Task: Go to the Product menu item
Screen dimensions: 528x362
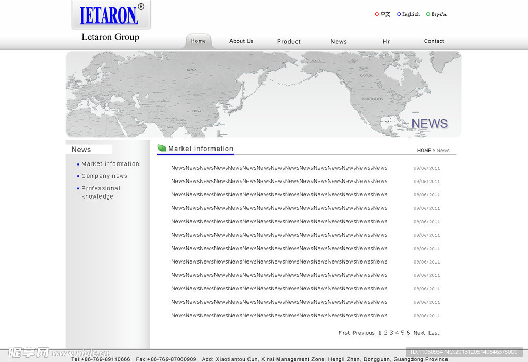Action: (x=289, y=42)
